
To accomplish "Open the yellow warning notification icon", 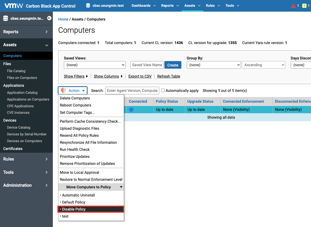I will pyautogui.click(x=304, y=6).
